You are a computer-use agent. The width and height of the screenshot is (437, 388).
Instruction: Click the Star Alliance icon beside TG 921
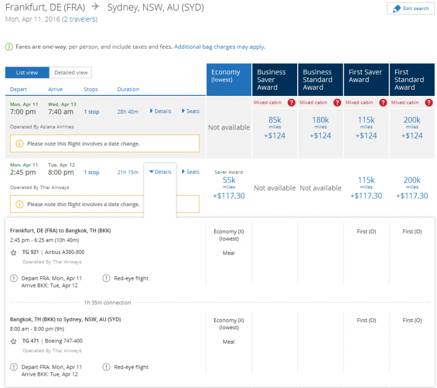click(14, 252)
